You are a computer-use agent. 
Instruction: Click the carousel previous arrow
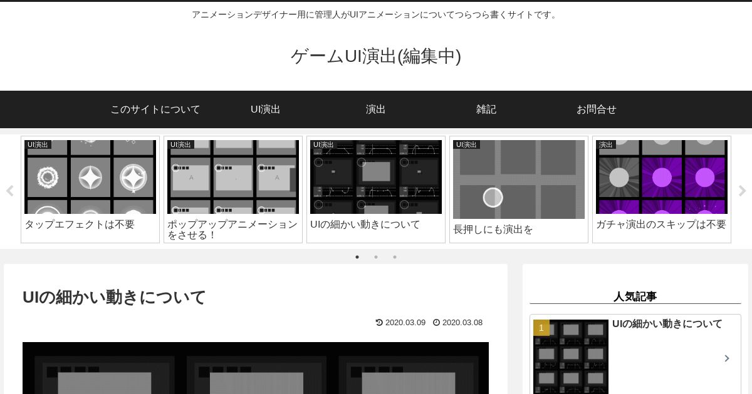(9, 191)
